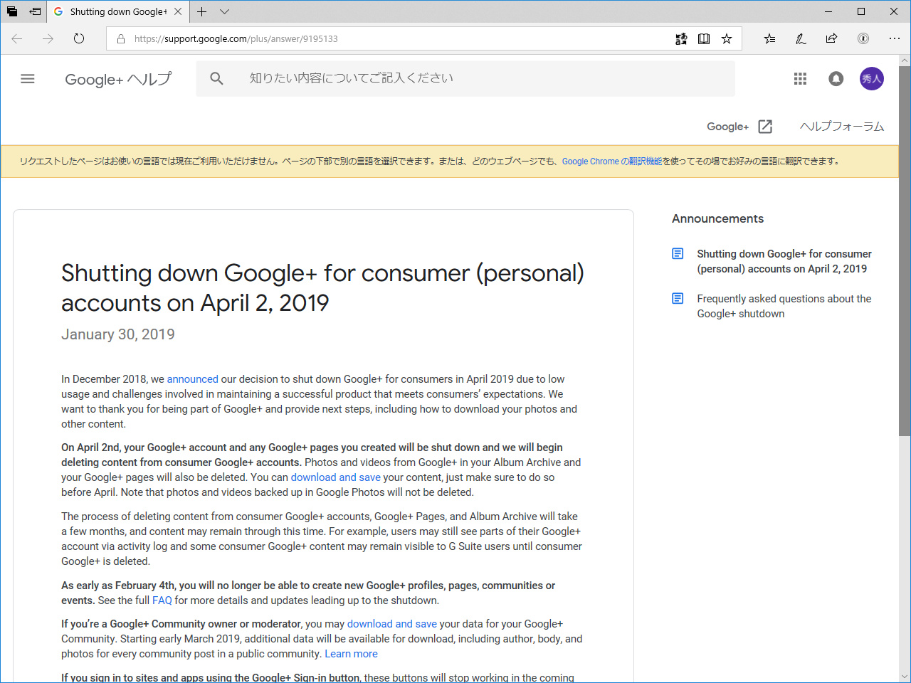Follow the 'download and save' link
This screenshot has height=683, width=911.
click(x=335, y=477)
